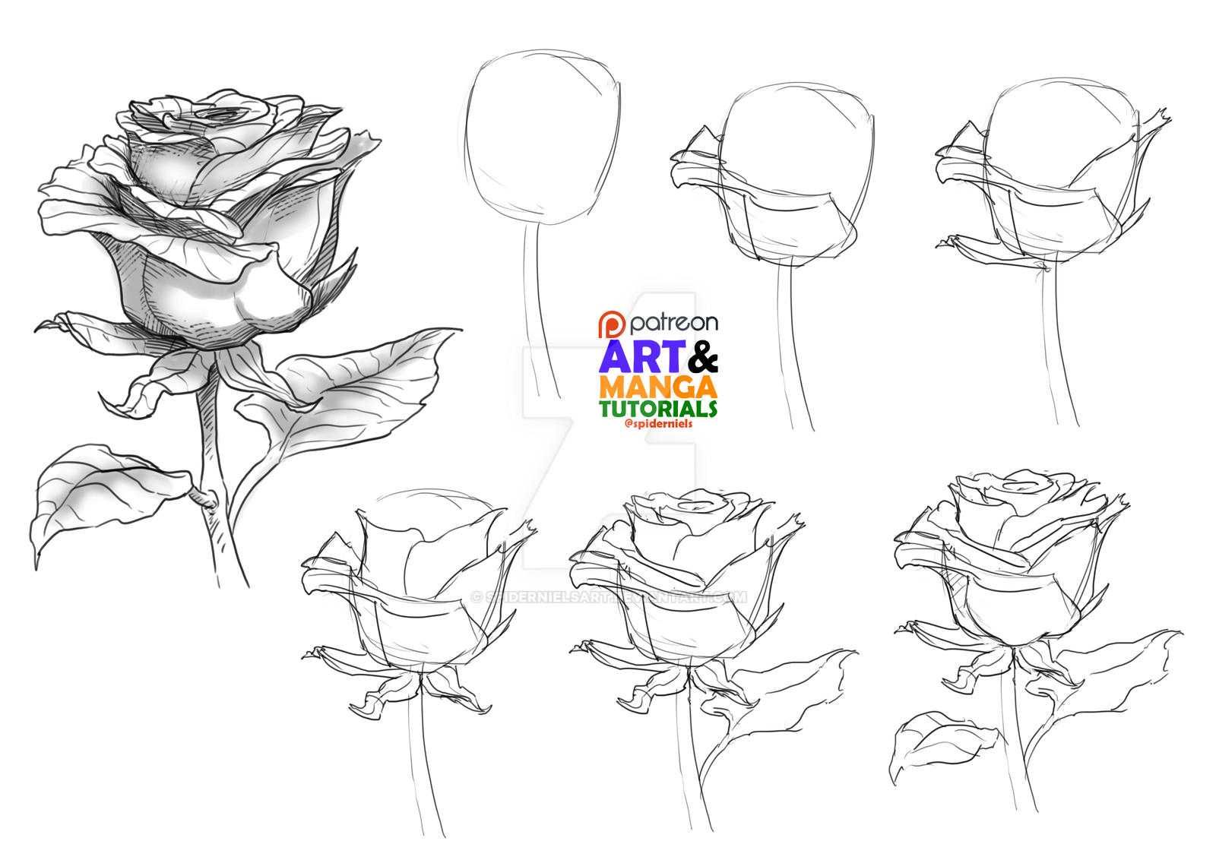
Task: Select the finished shaded rose drawing
Action: [x=247, y=338]
